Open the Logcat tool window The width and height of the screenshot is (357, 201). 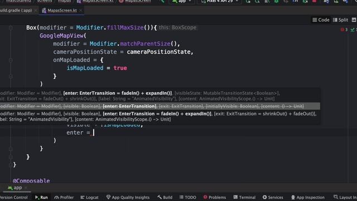pos(89,197)
